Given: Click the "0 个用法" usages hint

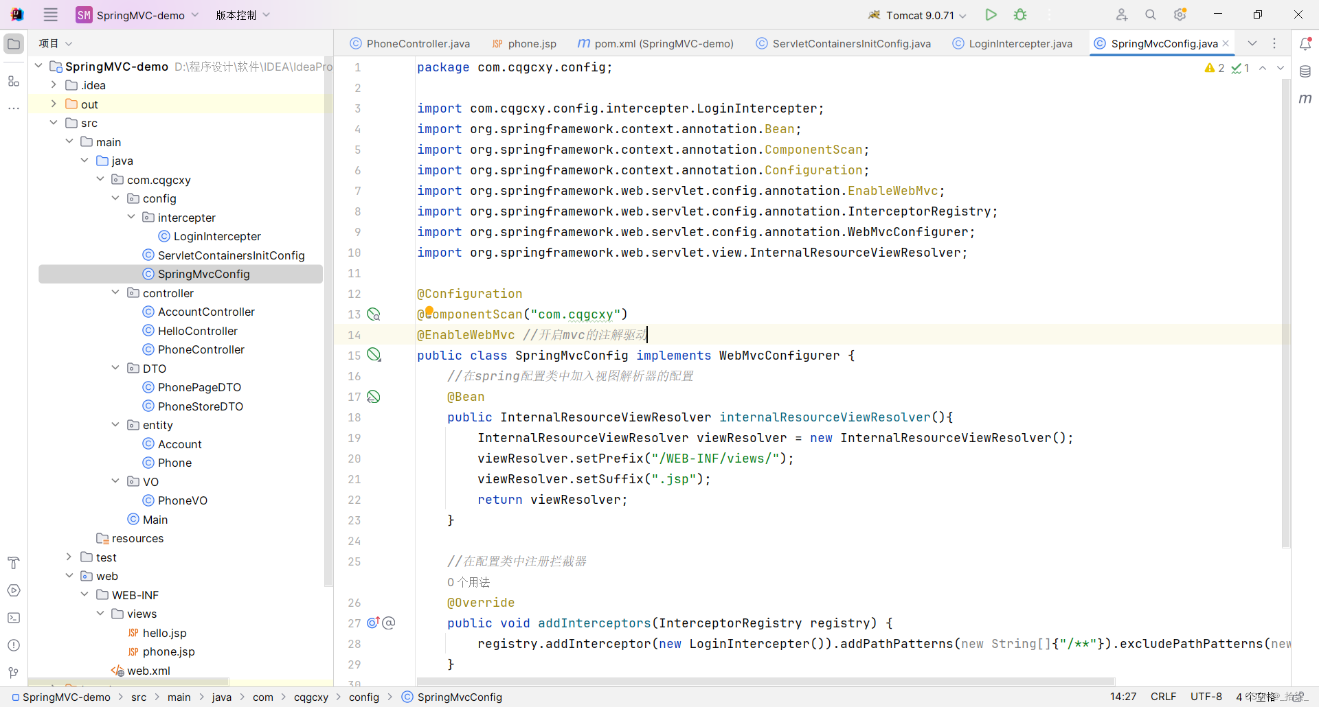Looking at the screenshot, I should coord(469,581).
